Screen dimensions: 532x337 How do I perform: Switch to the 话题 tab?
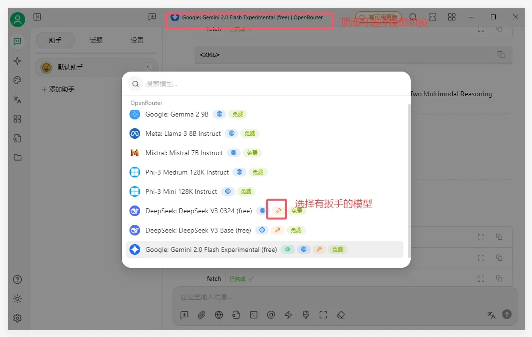[96, 40]
